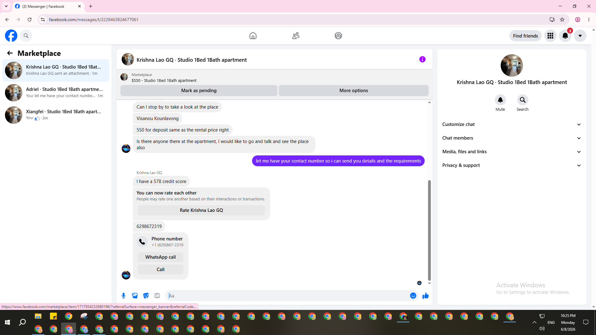Click the Find friends button
The height and width of the screenshot is (335, 596).
(x=526, y=36)
